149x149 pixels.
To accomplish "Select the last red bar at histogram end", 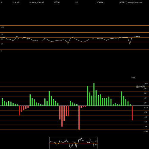I will 132,113.
